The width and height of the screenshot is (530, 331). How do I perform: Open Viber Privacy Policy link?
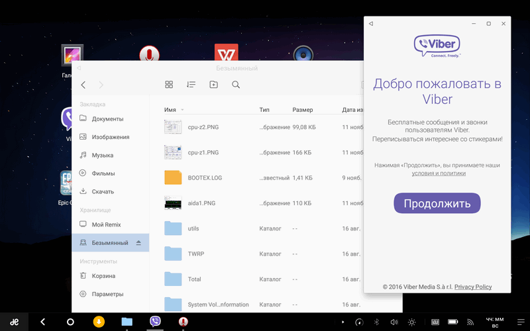[473, 287]
